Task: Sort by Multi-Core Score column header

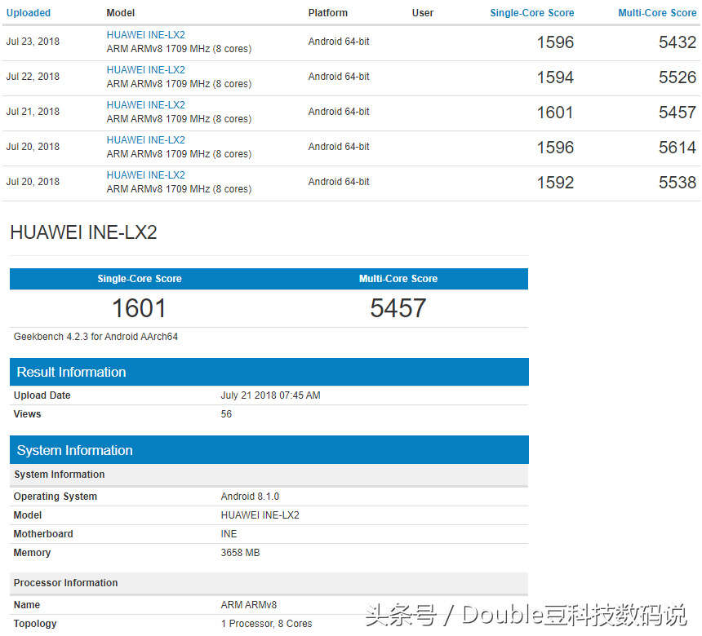Action: (657, 13)
